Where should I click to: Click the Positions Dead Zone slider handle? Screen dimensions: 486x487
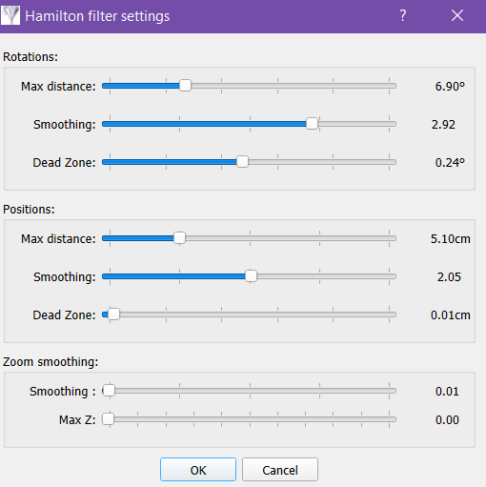(x=113, y=315)
